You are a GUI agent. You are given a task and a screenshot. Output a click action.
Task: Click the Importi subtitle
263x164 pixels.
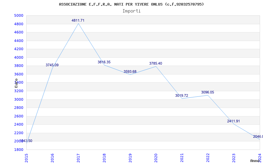tap(131, 11)
